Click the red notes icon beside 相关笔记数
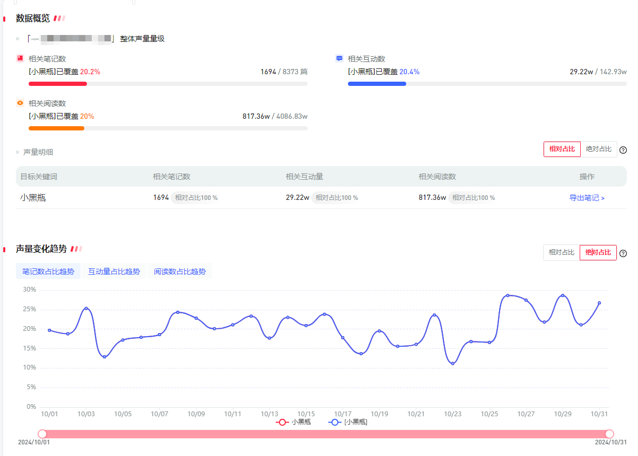Viewport: 638px width, 456px height. point(20,59)
